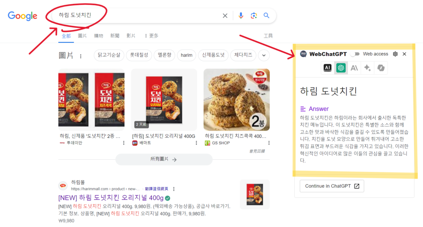Open more options for 배마트 image result

point(196,143)
